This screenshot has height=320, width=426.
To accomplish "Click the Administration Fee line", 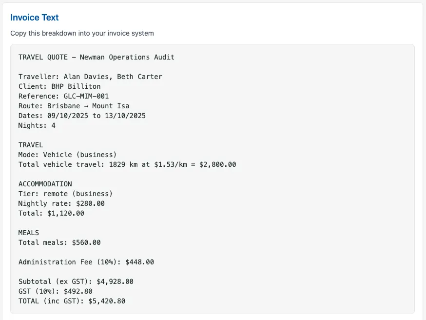I will (86, 262).
